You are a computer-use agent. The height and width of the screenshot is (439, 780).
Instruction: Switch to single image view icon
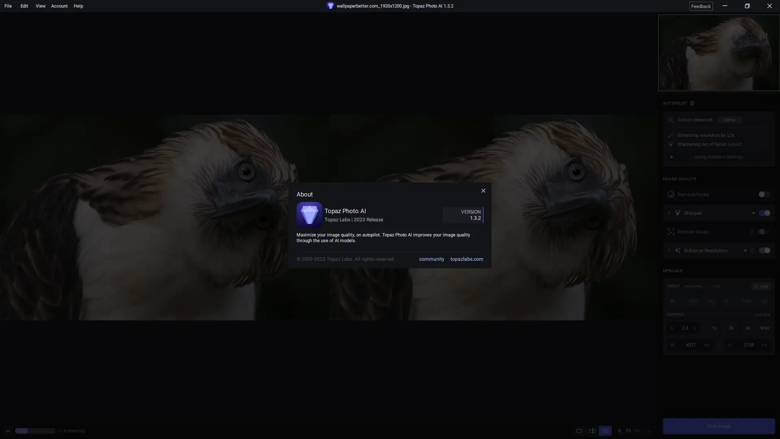tap(579, 431)
